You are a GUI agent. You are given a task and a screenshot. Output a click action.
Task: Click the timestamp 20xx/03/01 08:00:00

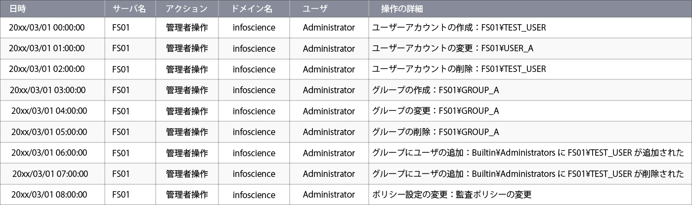pyautogui.click(x=49, y=194)
